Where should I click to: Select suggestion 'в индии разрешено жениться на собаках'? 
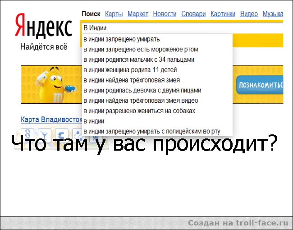[x=157, y=111]
